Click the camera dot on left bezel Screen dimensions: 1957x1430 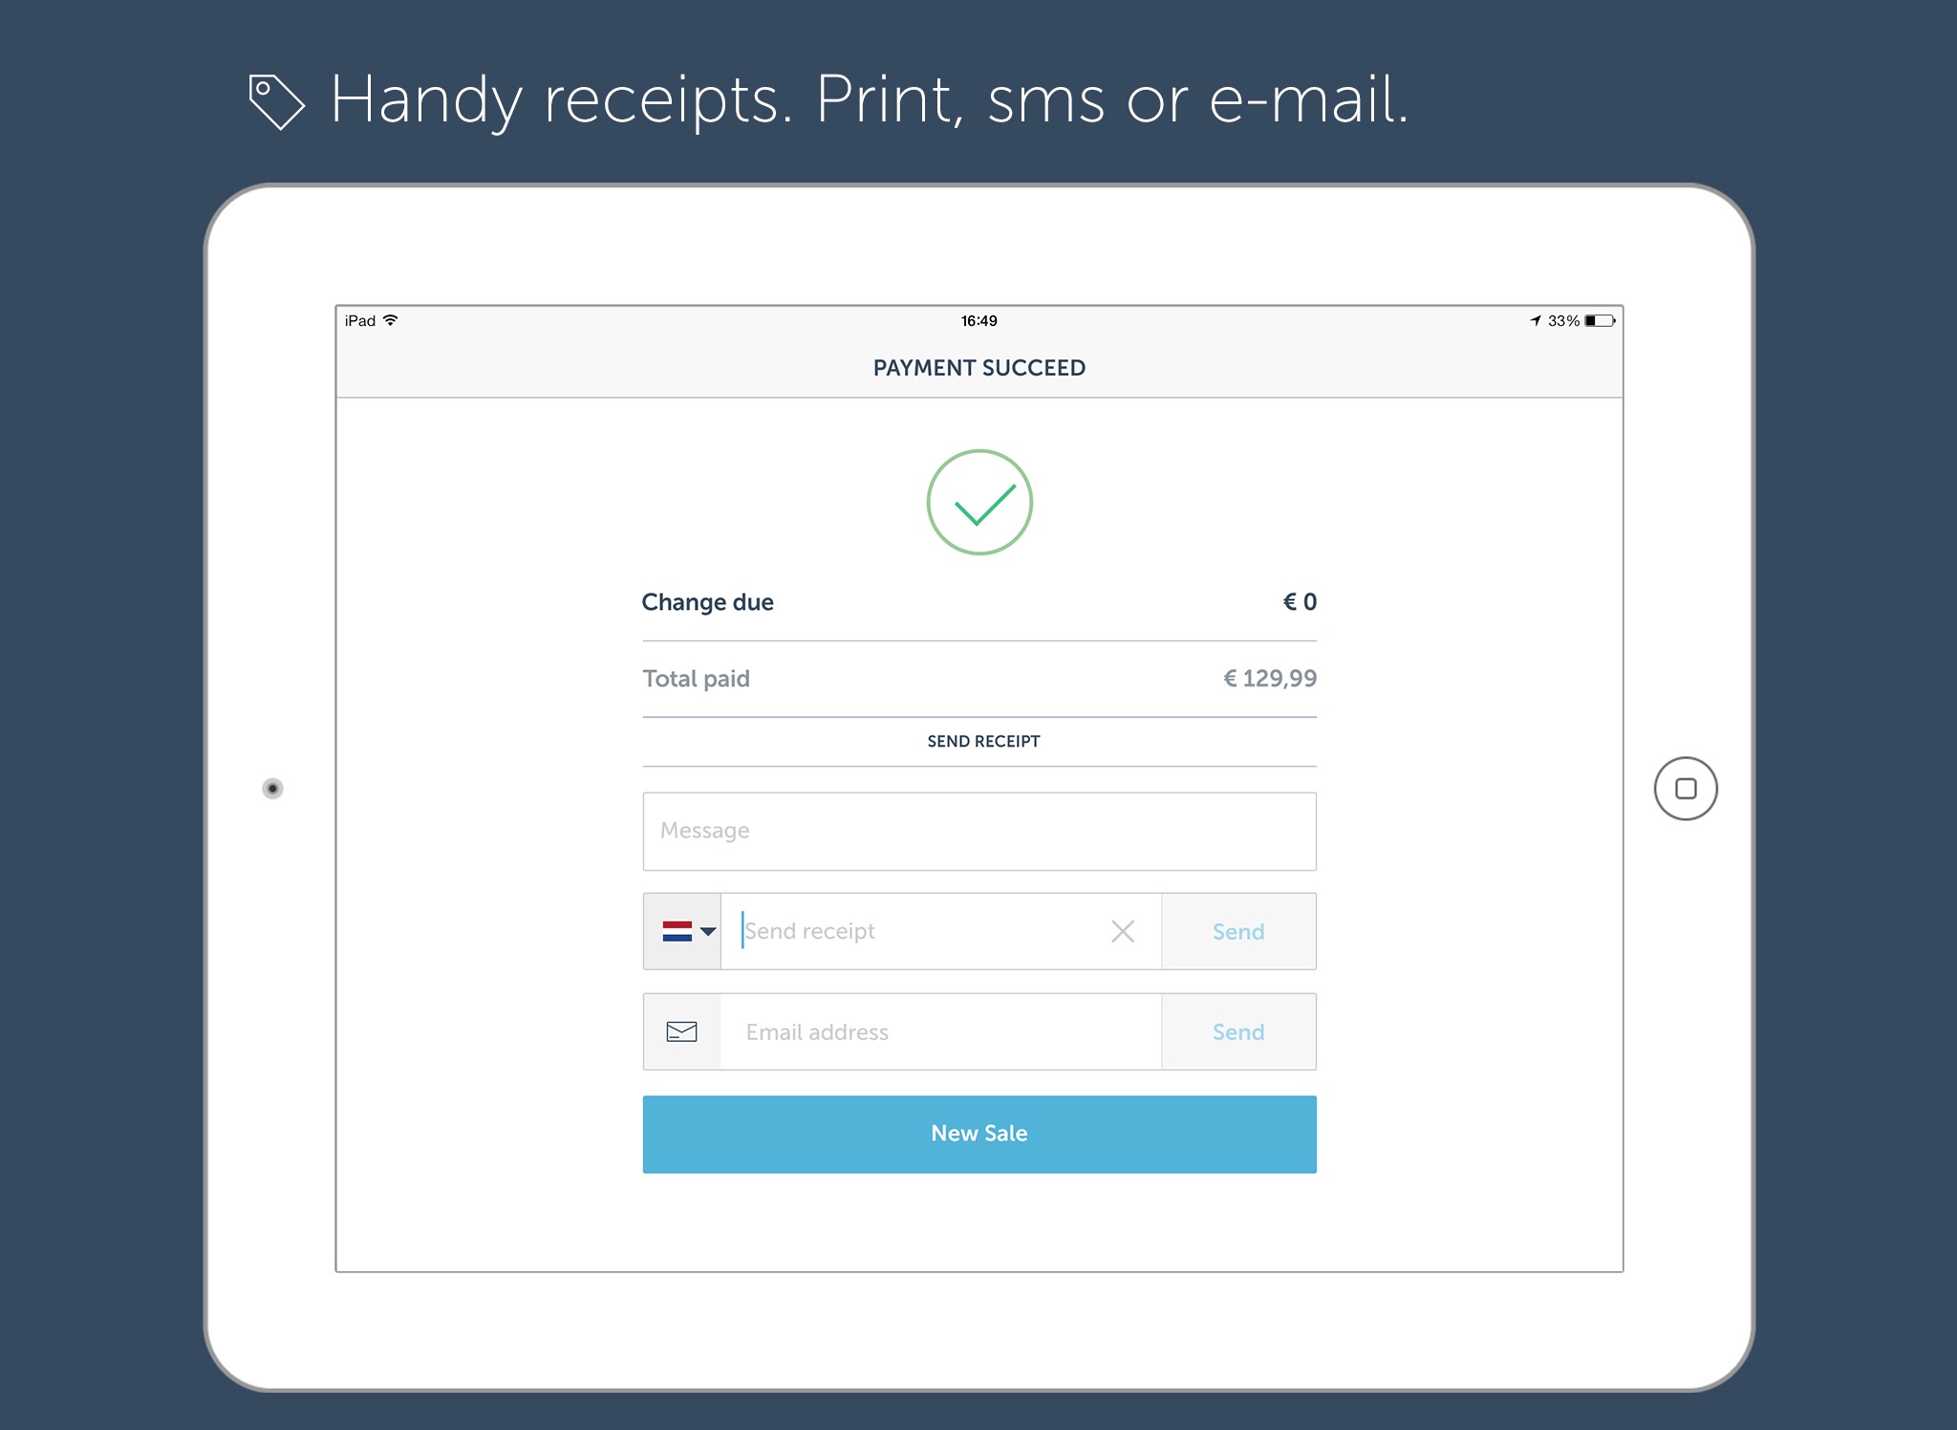click(275, 788)
